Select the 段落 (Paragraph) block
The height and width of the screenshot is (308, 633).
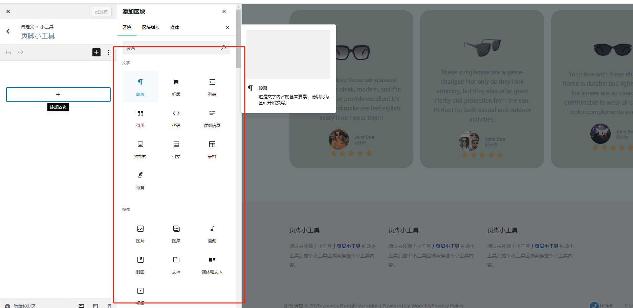click(140, 87)
